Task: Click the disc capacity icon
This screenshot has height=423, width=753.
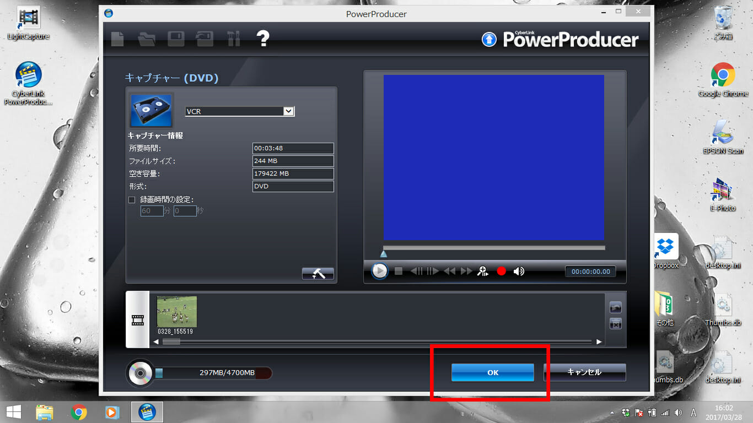Action: pyautogui.click(x=140, y=373)
